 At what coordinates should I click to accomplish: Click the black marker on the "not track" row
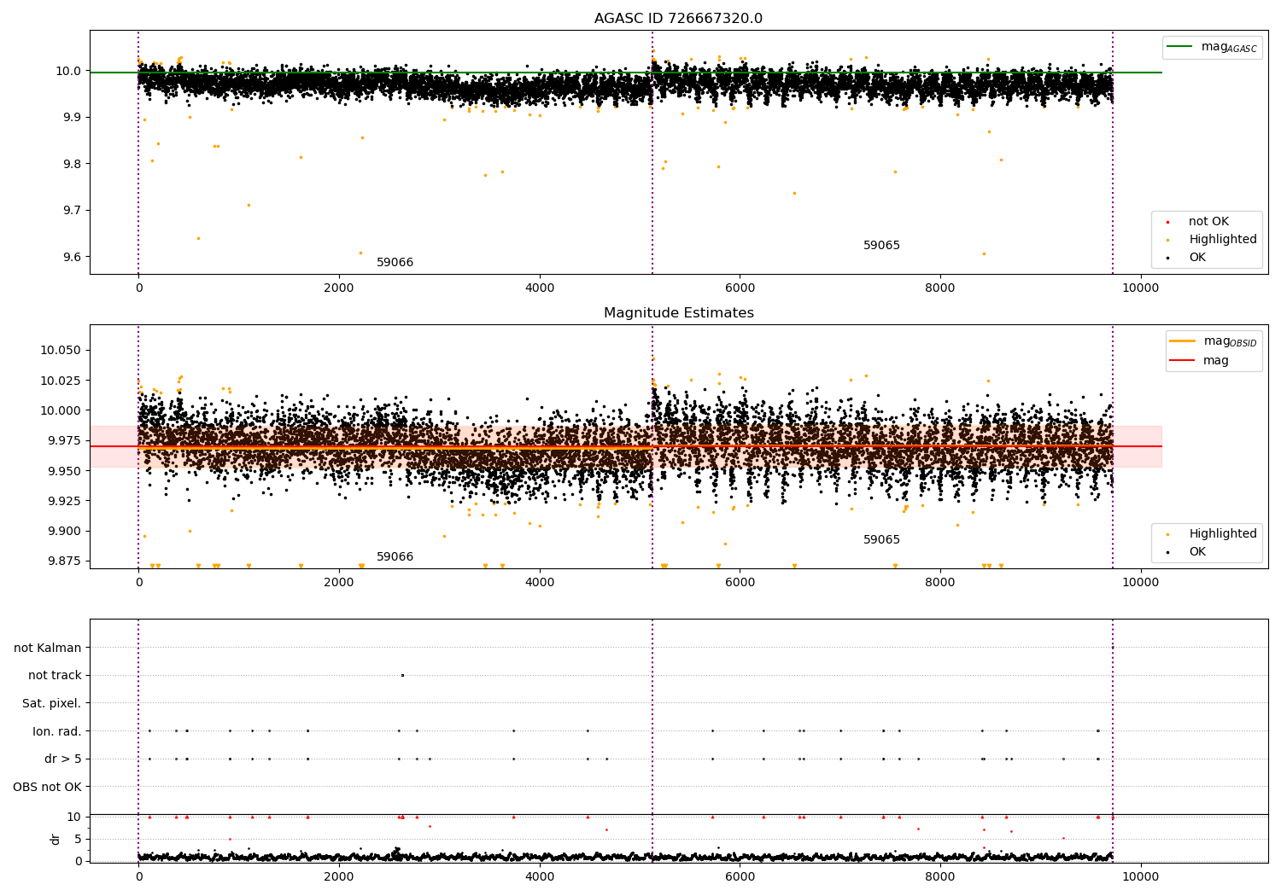tap(402, 676)
